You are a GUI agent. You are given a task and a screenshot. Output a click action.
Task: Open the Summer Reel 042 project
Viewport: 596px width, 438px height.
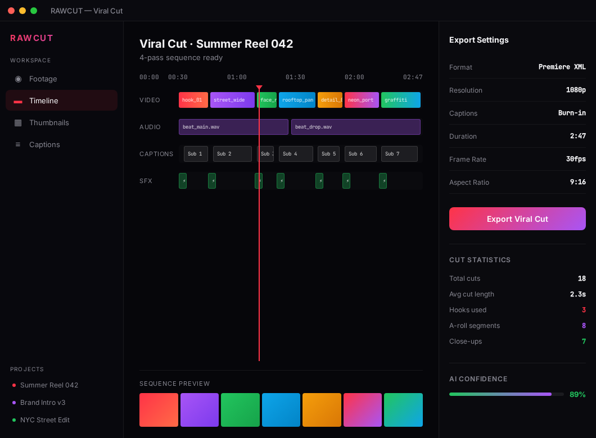[50, 385]
